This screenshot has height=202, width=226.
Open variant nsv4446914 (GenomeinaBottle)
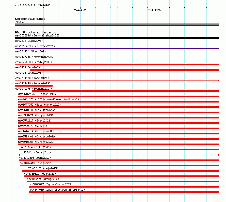click(x=39, y=131)
